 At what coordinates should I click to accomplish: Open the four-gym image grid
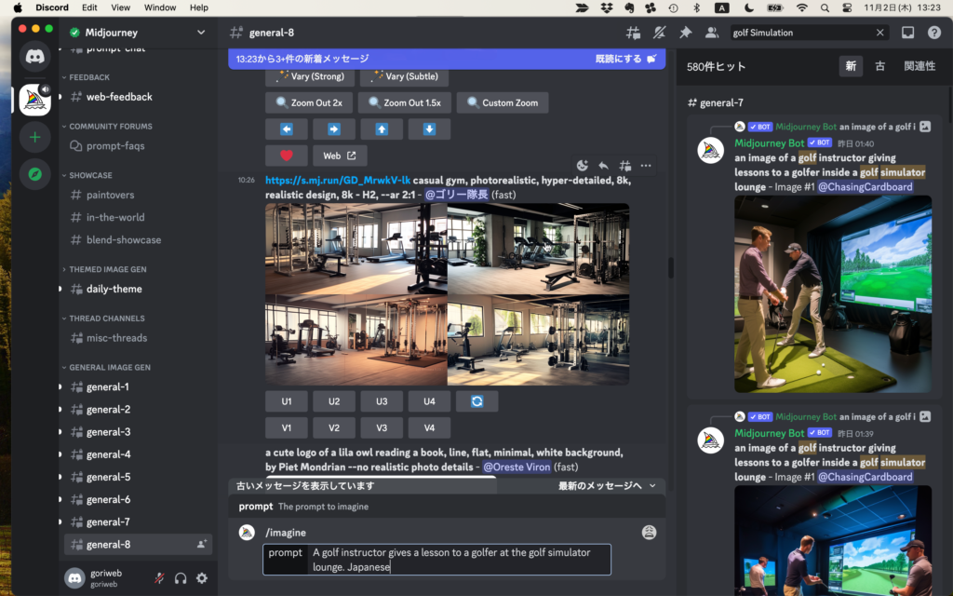[448, 294]
